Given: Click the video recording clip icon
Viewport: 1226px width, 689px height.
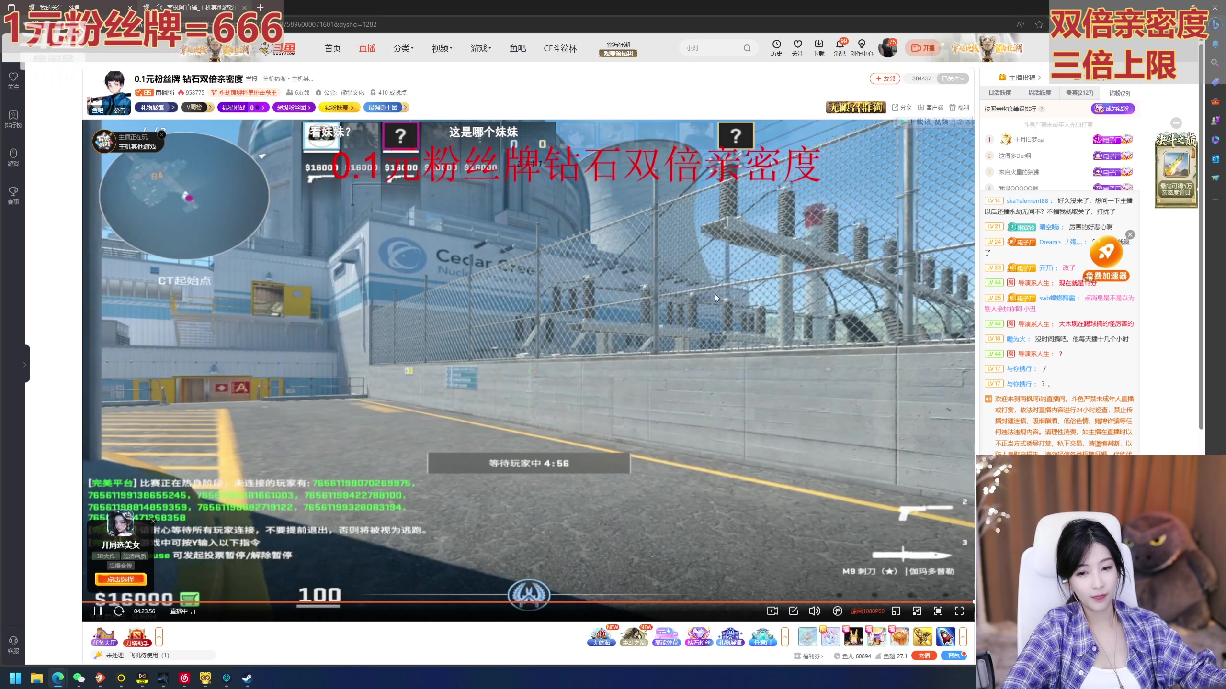Looking at the screenshot, I should pyautogui.click(x=772, y=611).
